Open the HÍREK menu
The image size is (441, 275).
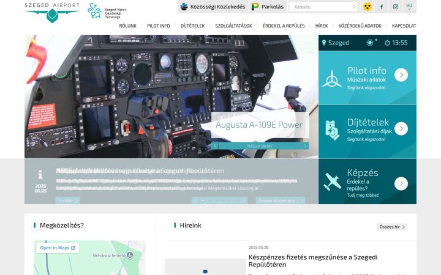322,26
